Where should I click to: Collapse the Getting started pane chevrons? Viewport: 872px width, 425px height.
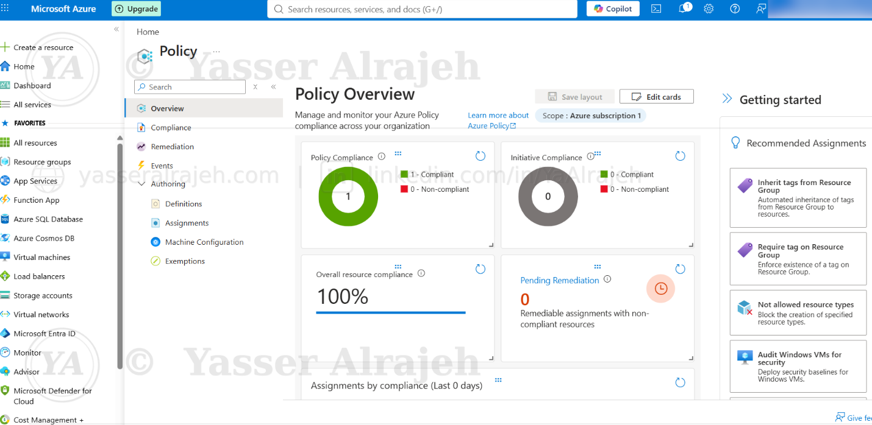click(727, 99)
